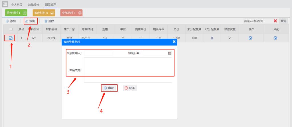Switch to the 全部材料 tab

tap(71, 13)
